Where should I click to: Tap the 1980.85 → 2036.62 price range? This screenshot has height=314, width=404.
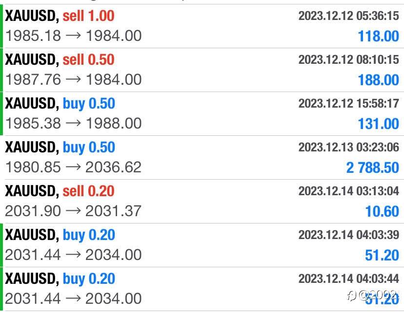point(73,167)
